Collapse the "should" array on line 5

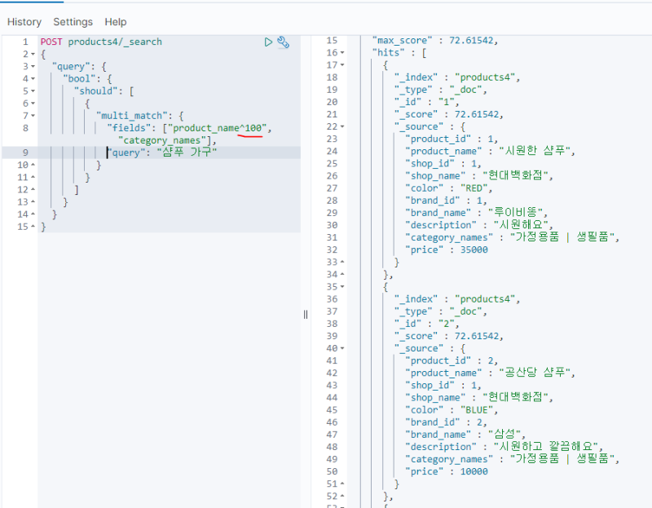tap(33, 91)
